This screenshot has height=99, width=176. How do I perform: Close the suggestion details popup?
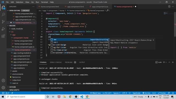153,40
